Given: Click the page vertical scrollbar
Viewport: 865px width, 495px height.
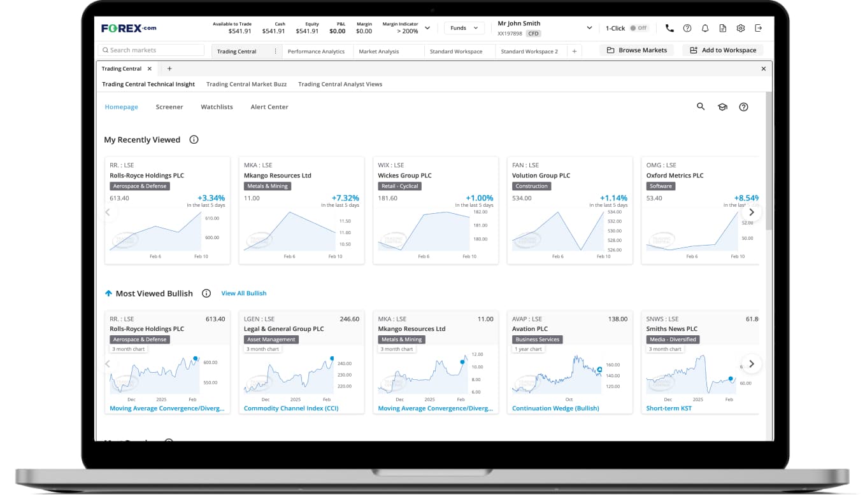Looking at the screenshot, I should pos(769,160).
